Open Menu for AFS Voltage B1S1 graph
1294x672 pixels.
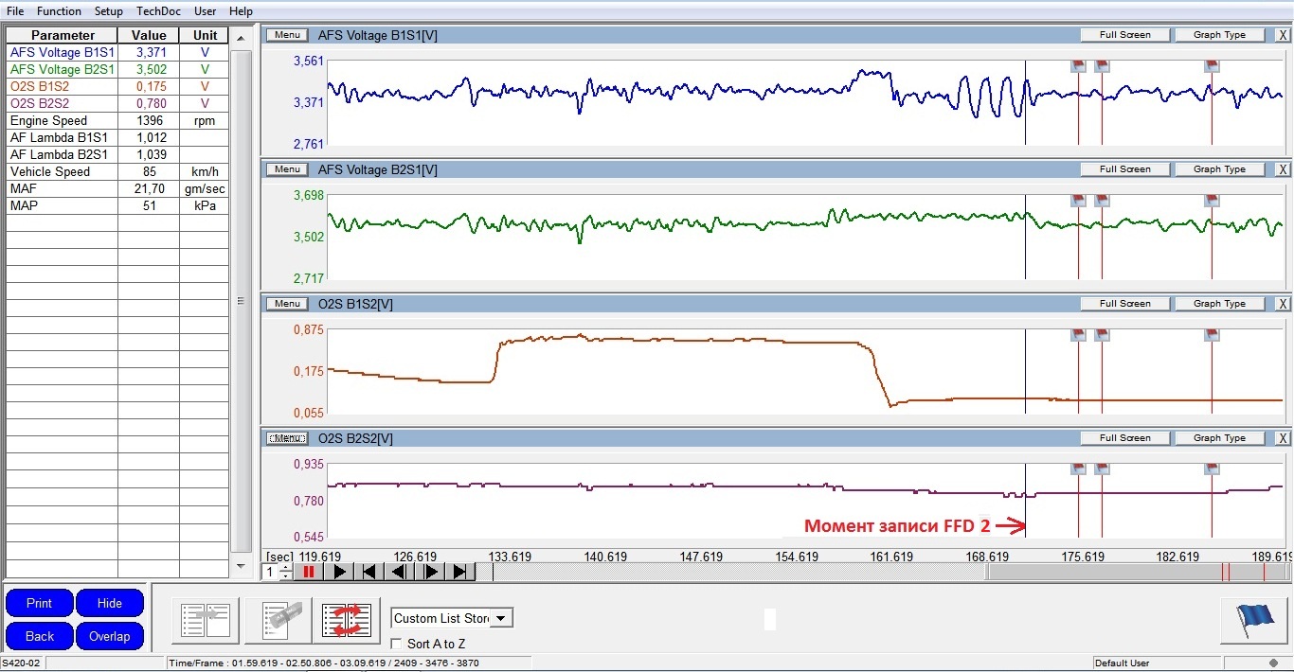pyautogui.click(x=287, y=35)
